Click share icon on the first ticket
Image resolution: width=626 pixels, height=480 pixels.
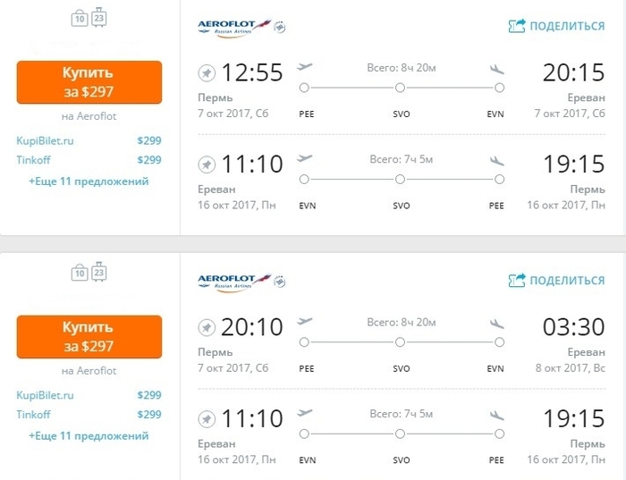click(517, 26)
